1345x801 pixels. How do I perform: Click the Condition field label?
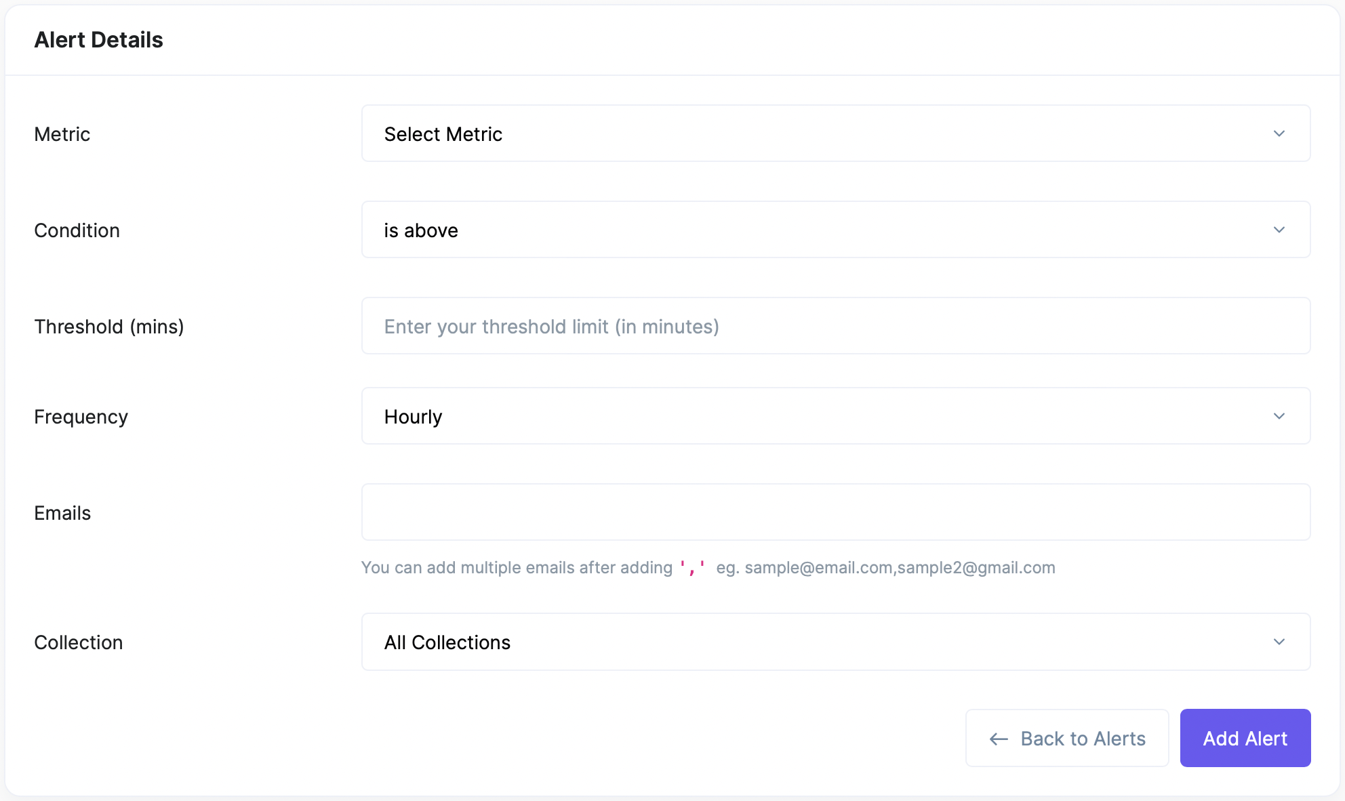(x=77, y=230)
